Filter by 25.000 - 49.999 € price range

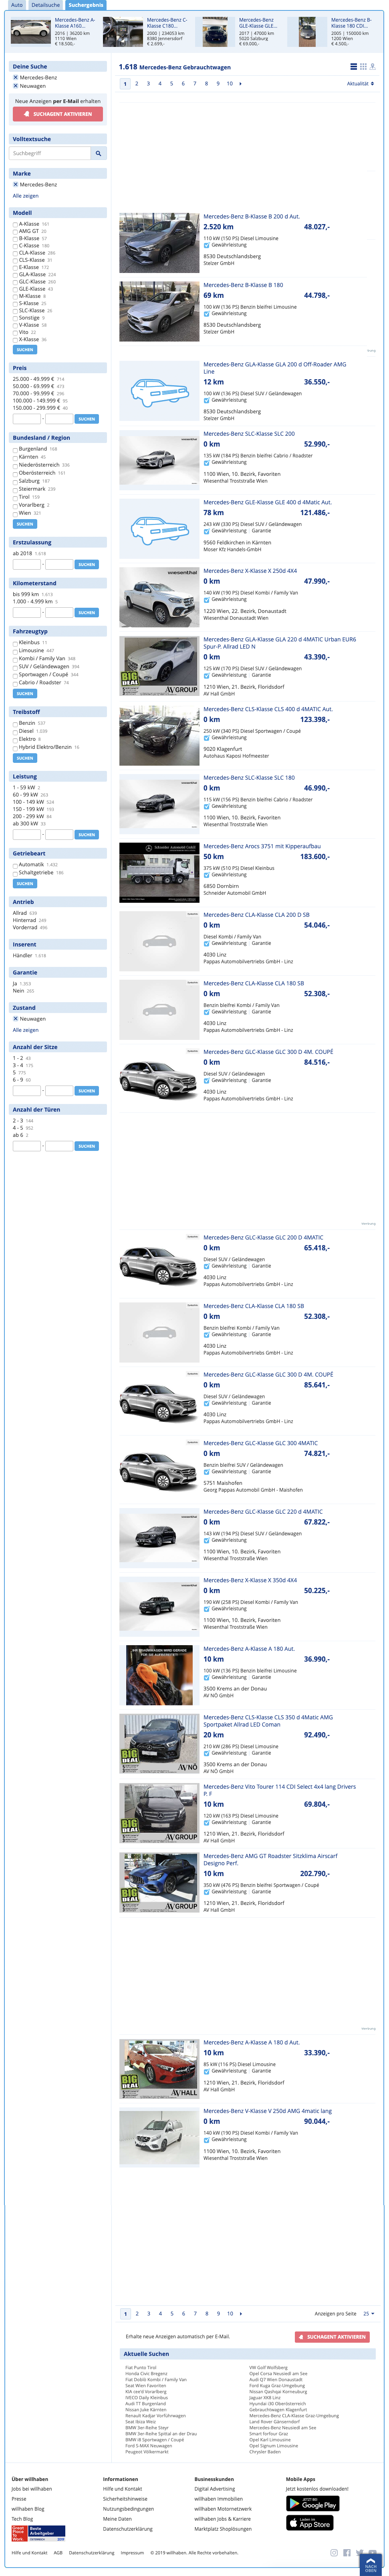(33, 379)
